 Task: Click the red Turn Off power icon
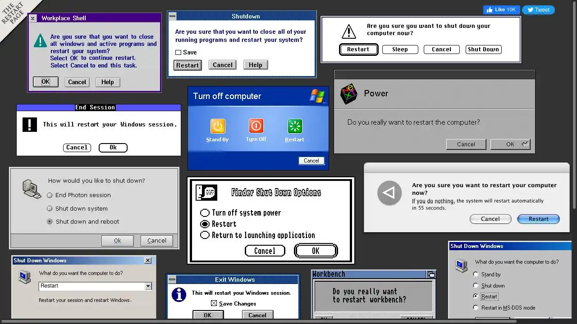[x=256, y=126]
